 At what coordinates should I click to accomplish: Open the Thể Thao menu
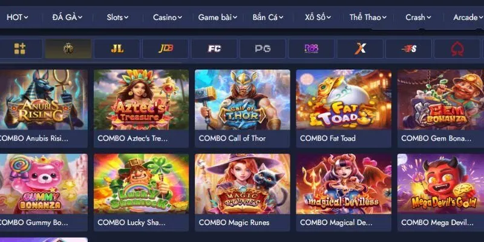point(368,18)
